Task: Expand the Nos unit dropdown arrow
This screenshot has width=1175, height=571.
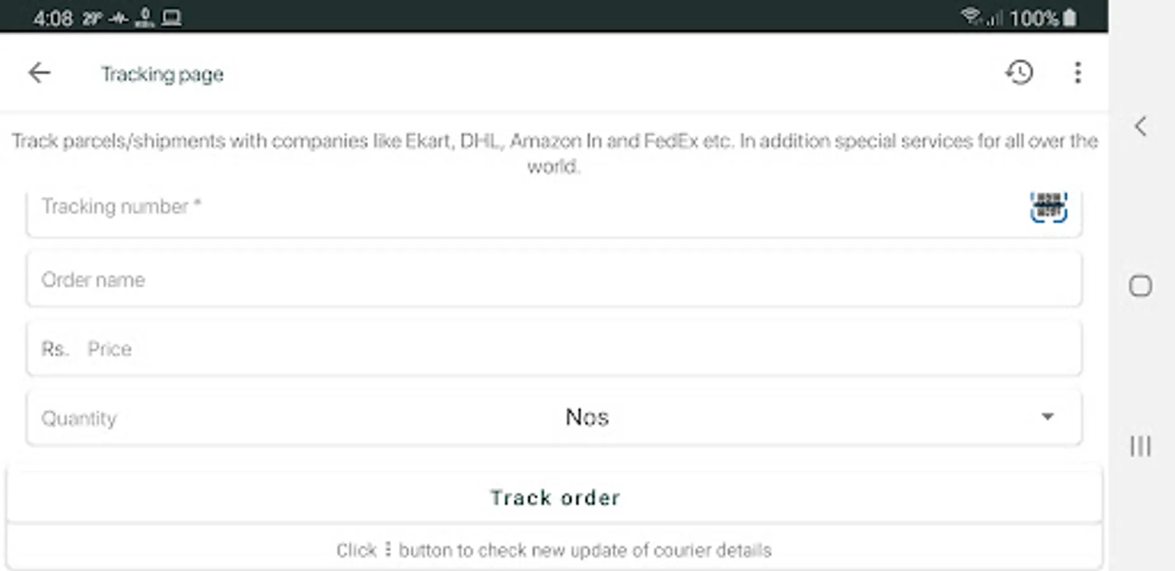Action: click(x=1047, y=417)
